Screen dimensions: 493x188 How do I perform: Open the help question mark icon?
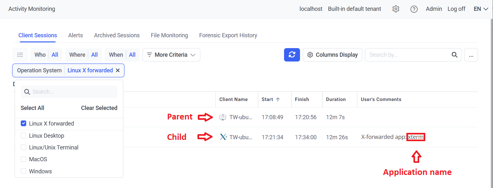[414, 9]
